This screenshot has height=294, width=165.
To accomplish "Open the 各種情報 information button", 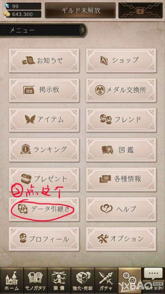I will [121, 179].
